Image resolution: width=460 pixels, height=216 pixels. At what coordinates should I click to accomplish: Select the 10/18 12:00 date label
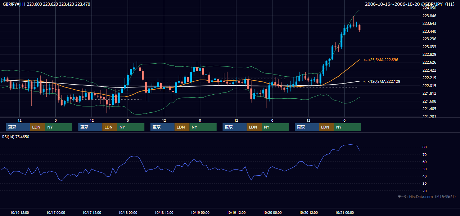[x=164, y=212]
